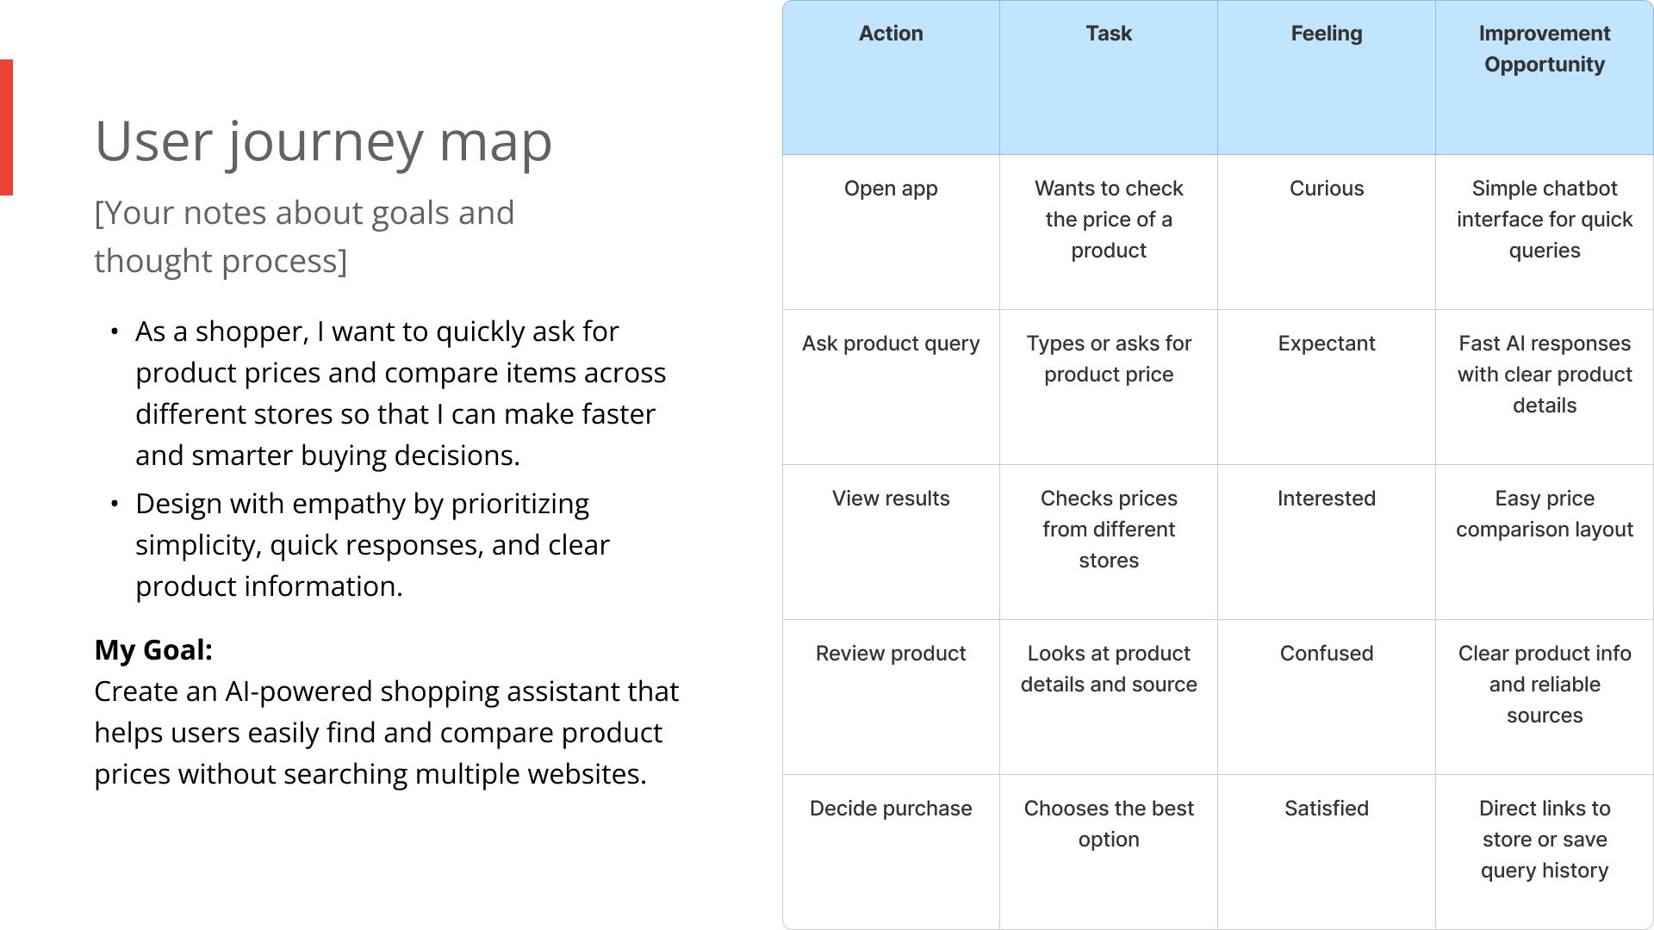
Task: Select the 'Task' column header cell
Action: point(1109,77)
